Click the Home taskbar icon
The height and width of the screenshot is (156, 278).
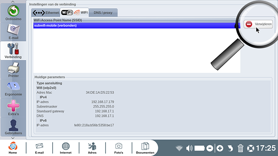[x=13, y=148]
